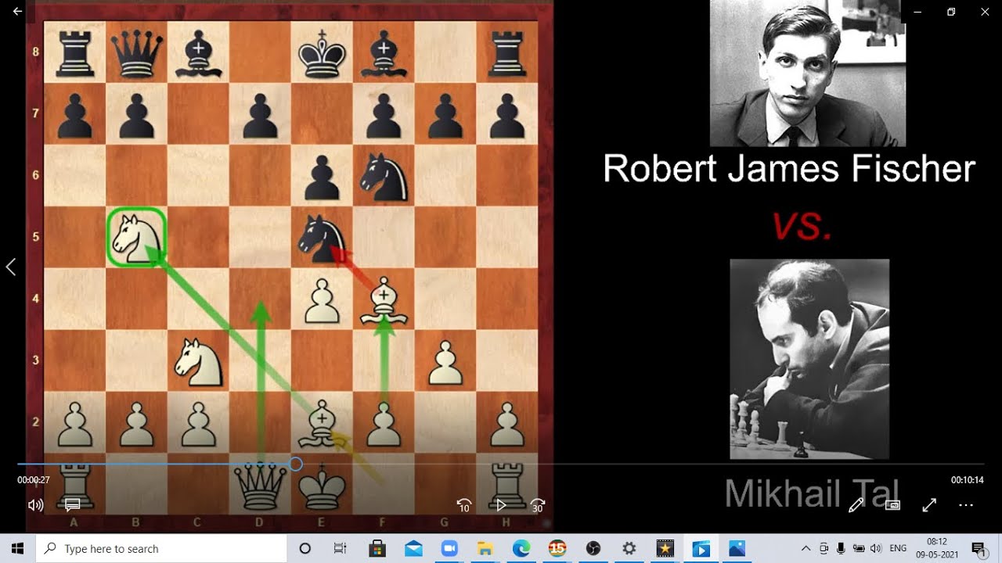Mute the video with the volume icon

(x=35, y=505)
